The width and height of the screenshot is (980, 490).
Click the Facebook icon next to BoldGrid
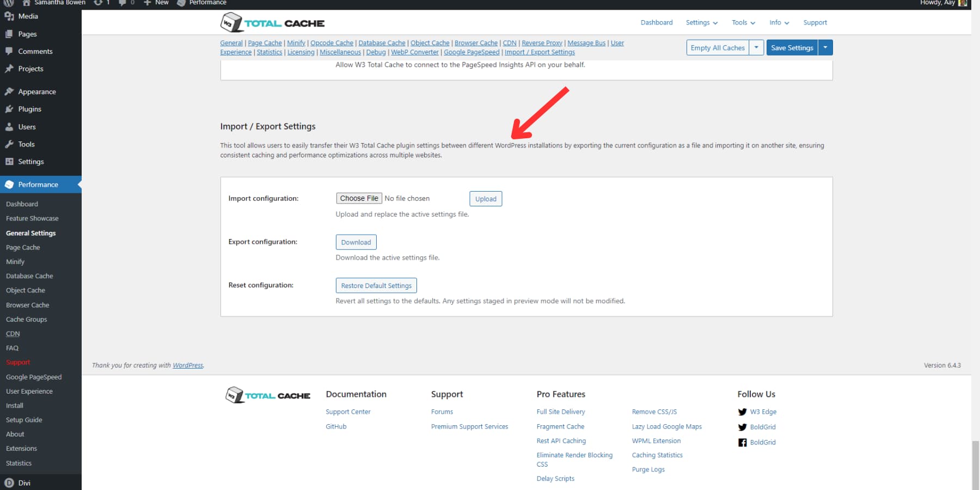pos(743,443)
